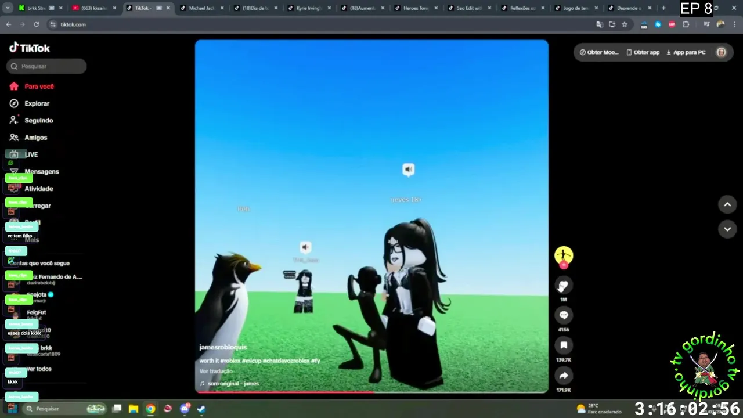Open Google Chrome from the taskbar
The width and height of the screenshot is (743, 418).
(x=150, y=409)
